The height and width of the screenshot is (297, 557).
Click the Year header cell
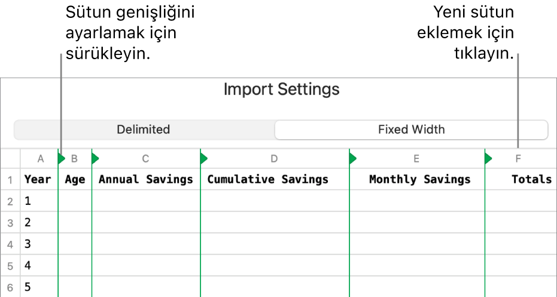coord(38,179)
